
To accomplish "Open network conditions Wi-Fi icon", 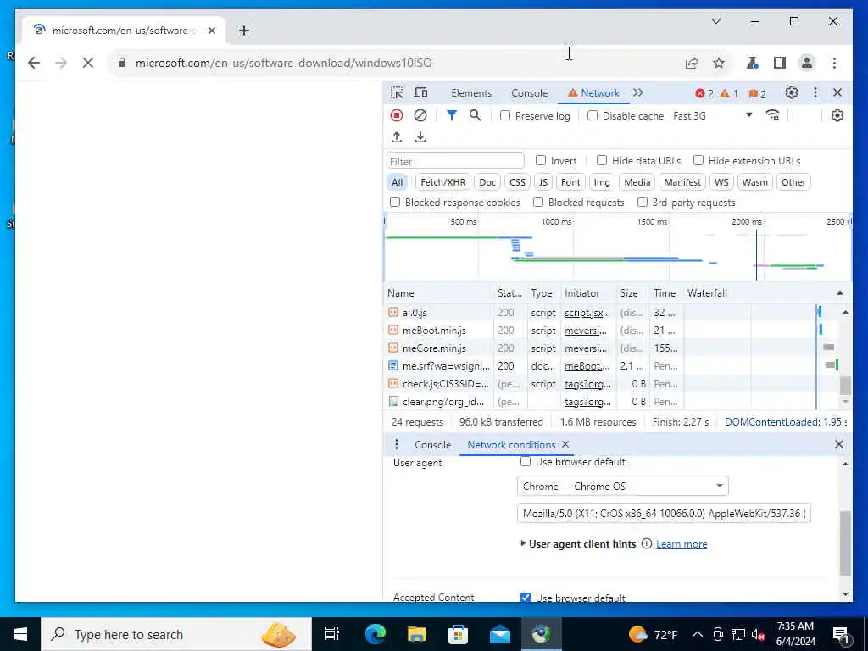I will pos(772,115).
